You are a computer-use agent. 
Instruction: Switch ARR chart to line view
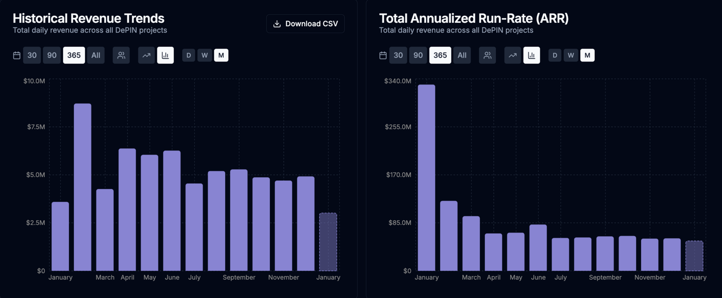tap(513, 55)
